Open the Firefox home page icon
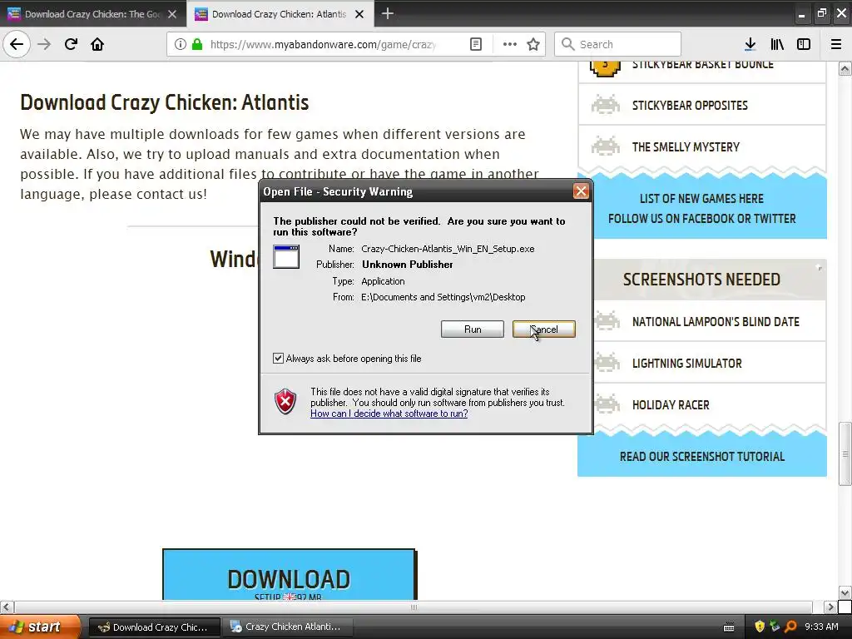 pos(97,44)
